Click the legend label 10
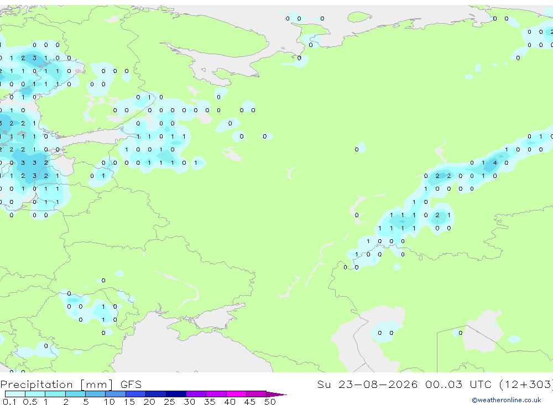The height and width of the screenshot is (405, 553). tap(109, 402)
